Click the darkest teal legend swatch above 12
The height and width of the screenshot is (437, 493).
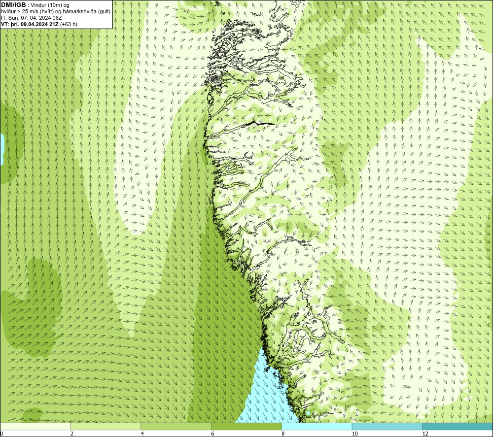(458, 427)
